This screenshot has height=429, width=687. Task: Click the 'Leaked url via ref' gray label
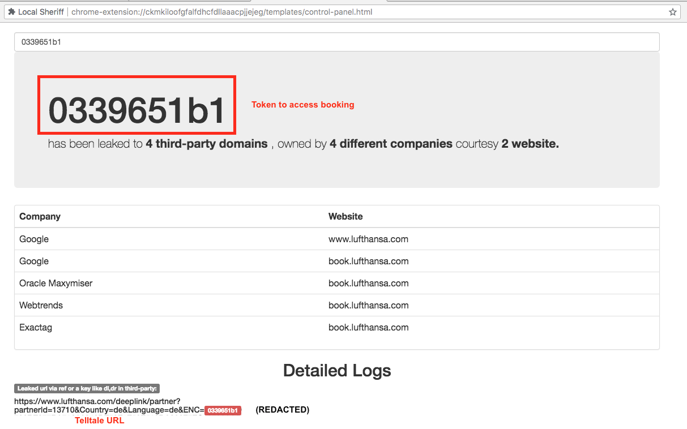[x=87, y=388]
